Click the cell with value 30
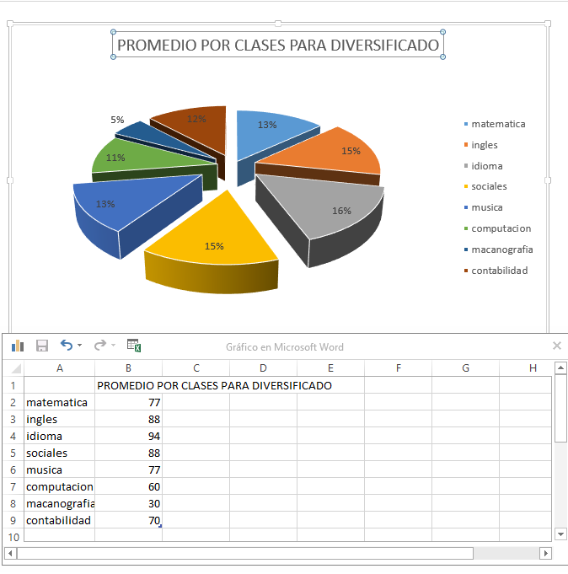568x574 pixels. (x=128, y=503)
